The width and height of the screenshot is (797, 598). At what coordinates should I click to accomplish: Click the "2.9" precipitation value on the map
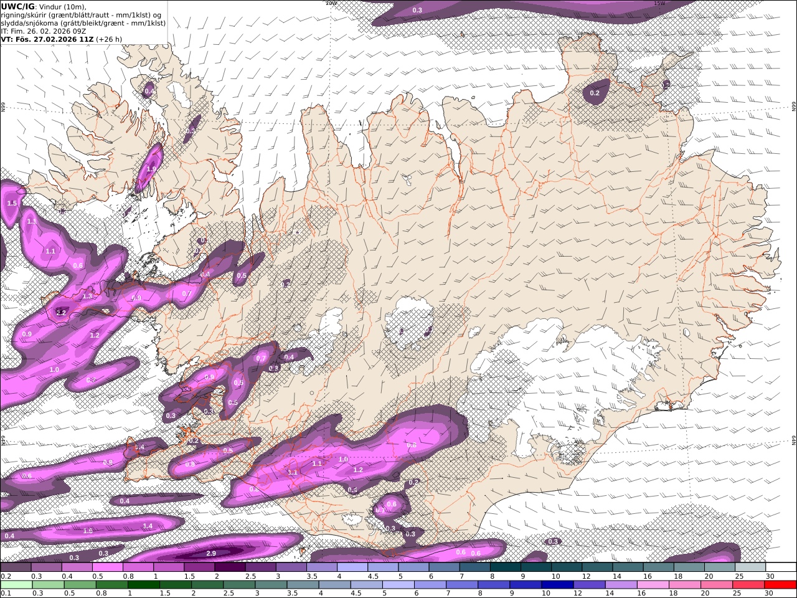click(x=211, y=553)
